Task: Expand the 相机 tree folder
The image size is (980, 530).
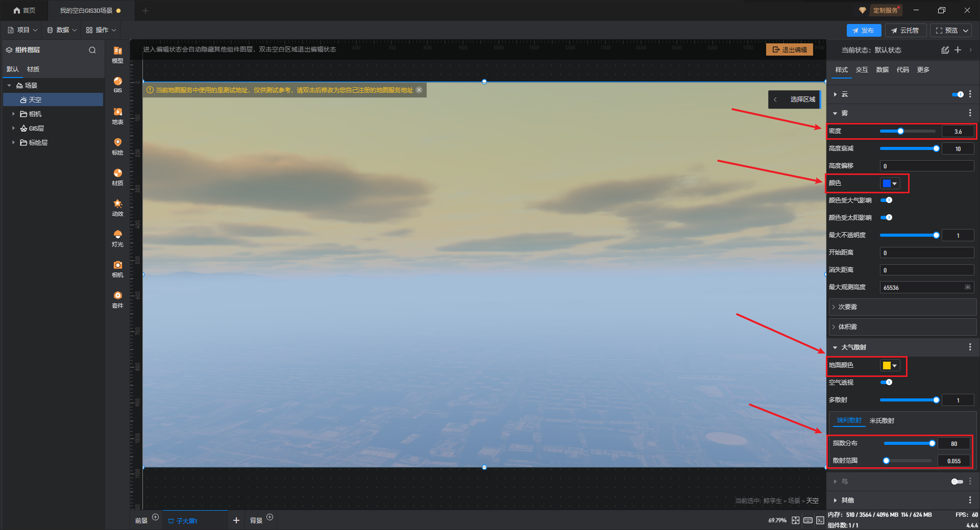Action: (13, 114)
